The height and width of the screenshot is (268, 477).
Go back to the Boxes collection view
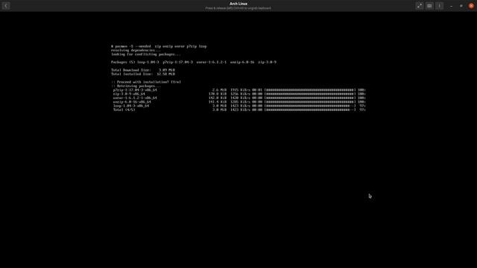[6, 6]
